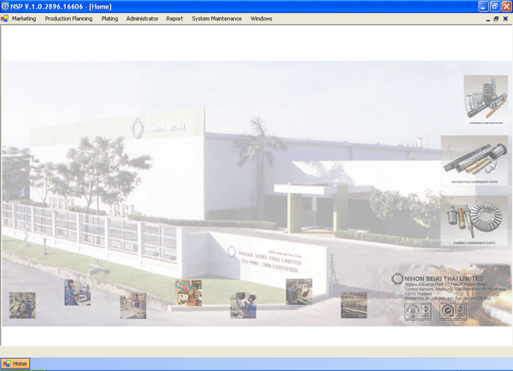Screen dimensions: 513x371
Task: Close the inner Home child window
Action: [506, 18]
